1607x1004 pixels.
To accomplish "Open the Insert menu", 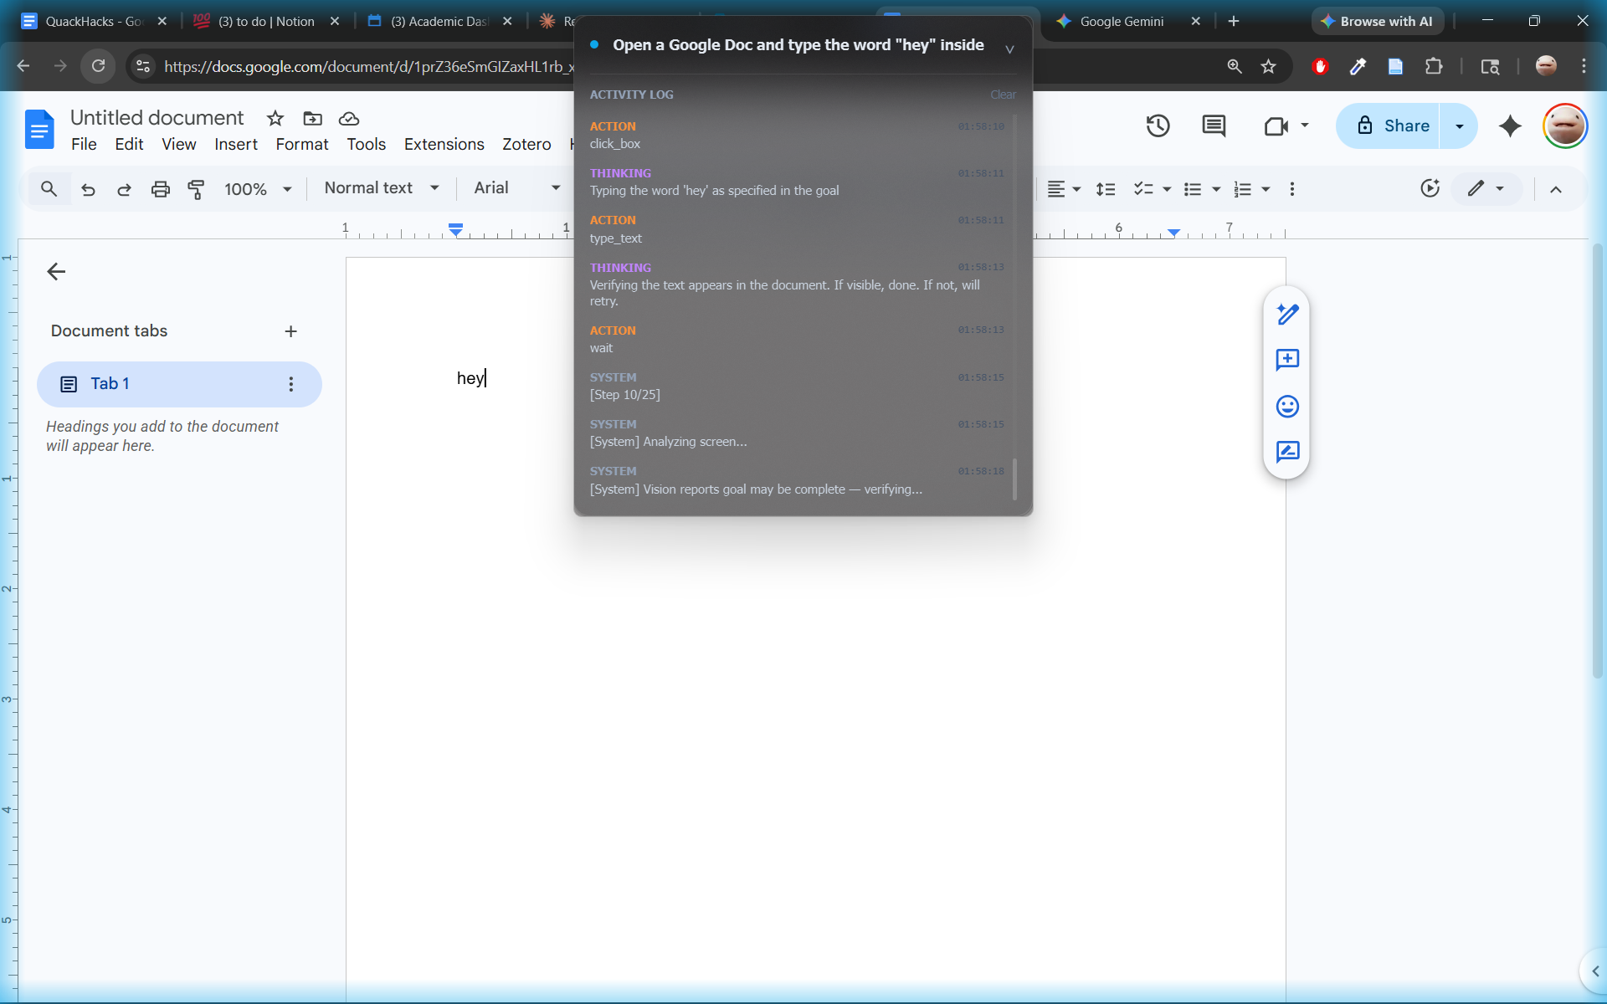I will [x=235, y=144].
